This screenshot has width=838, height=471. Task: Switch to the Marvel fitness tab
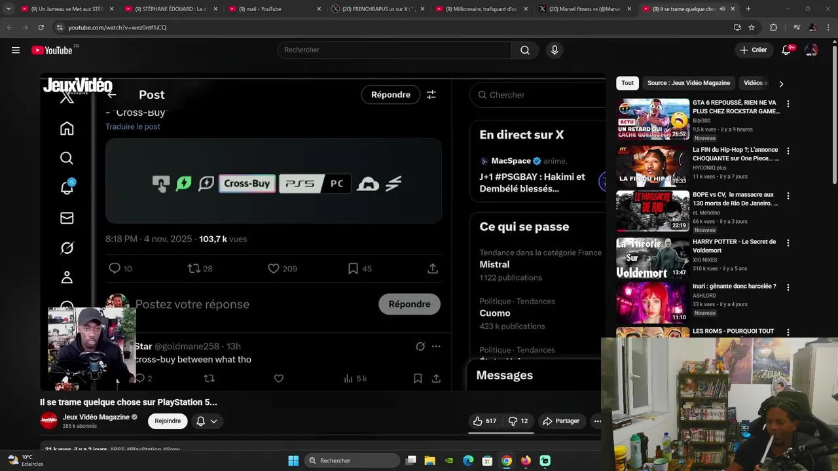tap(585, 9)
